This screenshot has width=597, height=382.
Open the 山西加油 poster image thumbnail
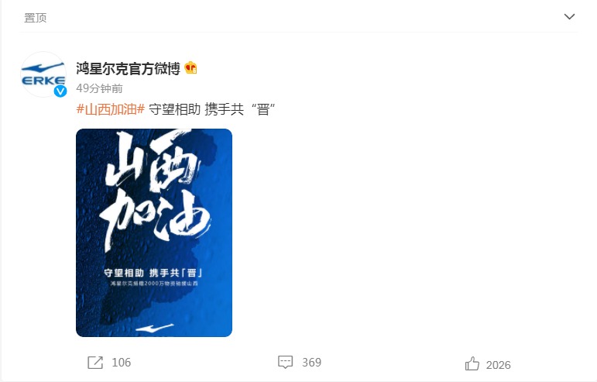pyautogui.click(x=154, y=232)
